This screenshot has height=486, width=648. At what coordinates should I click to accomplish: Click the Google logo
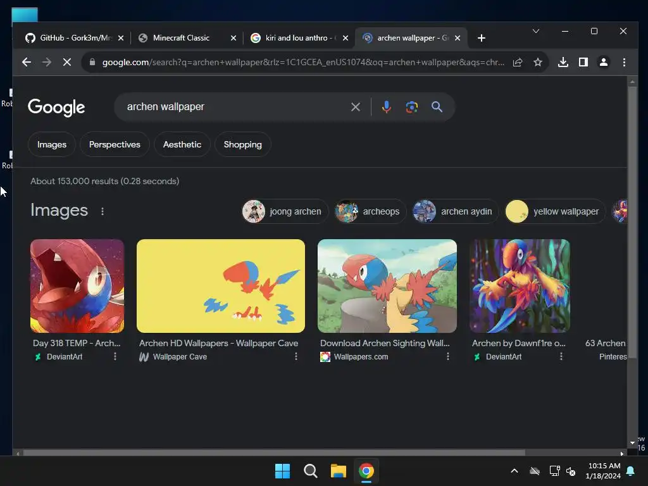click(56, 108)
